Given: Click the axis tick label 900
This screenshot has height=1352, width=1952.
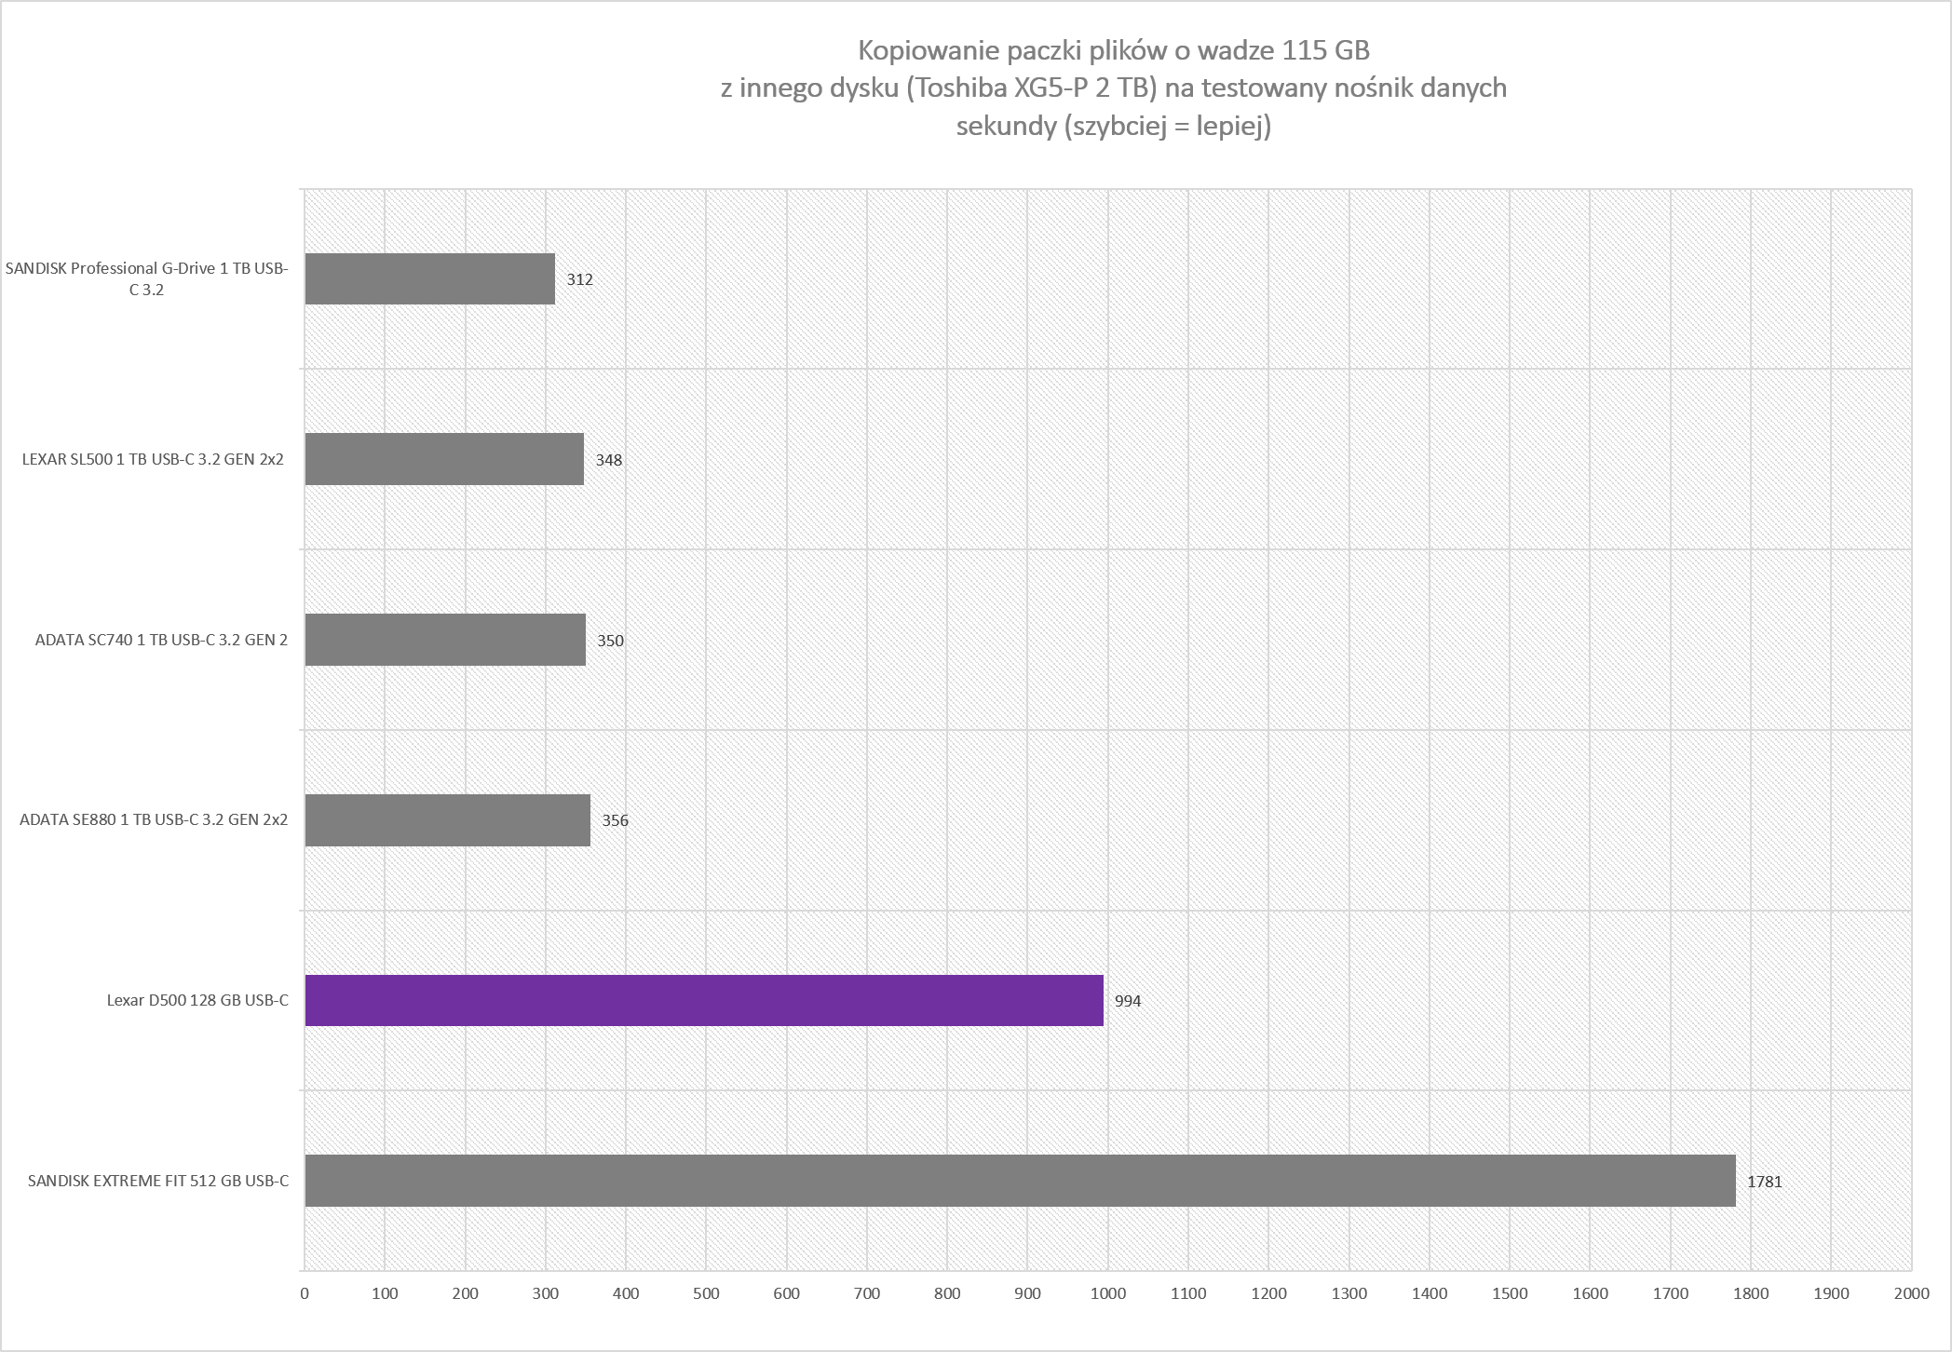Looking at the screenshot, I should (1027, 1293).
